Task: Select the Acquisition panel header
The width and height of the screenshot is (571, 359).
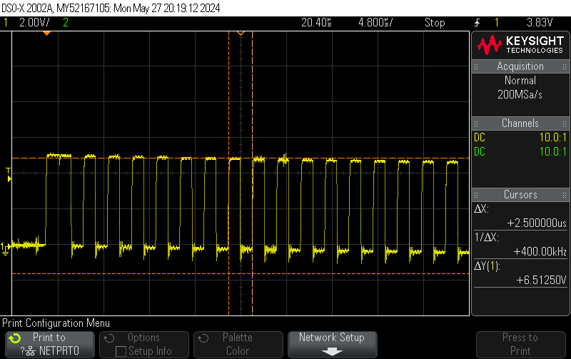Action: coord(520,66)
